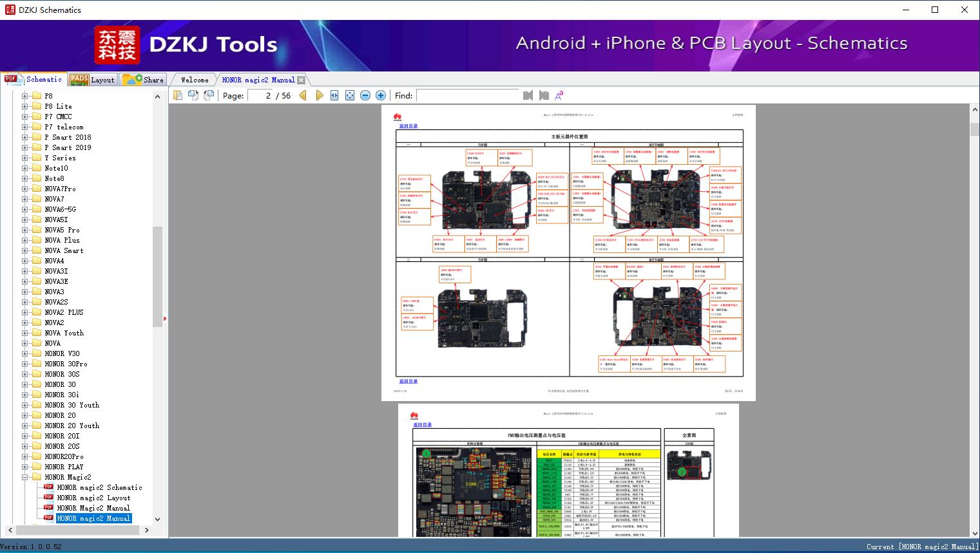
Task: Expand the HONOR V30 folder
Action: tap(25, 353)
